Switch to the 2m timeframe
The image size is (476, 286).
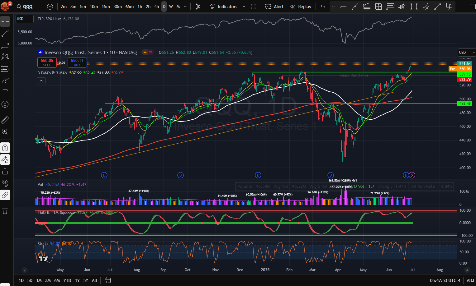pos(64,7)
